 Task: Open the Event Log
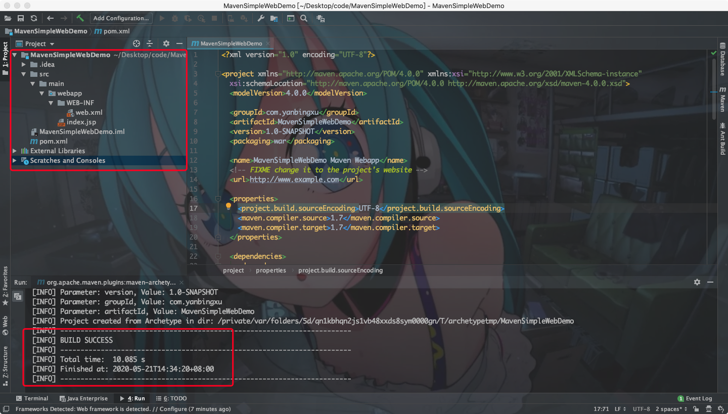point(695,398)
